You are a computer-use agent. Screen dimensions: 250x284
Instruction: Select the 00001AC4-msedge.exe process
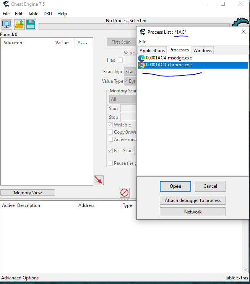(193, 58)
